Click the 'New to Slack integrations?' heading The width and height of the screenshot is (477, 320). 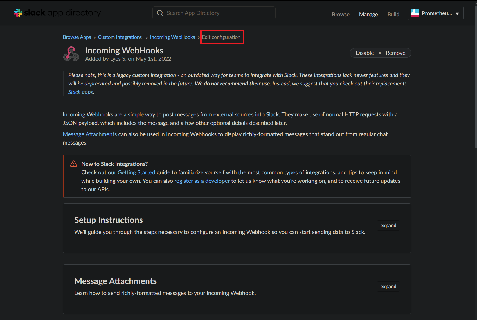click(x=114, y=164)
